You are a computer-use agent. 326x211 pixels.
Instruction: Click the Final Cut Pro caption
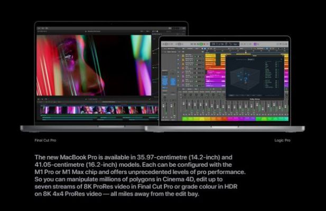tap(46, 140)
